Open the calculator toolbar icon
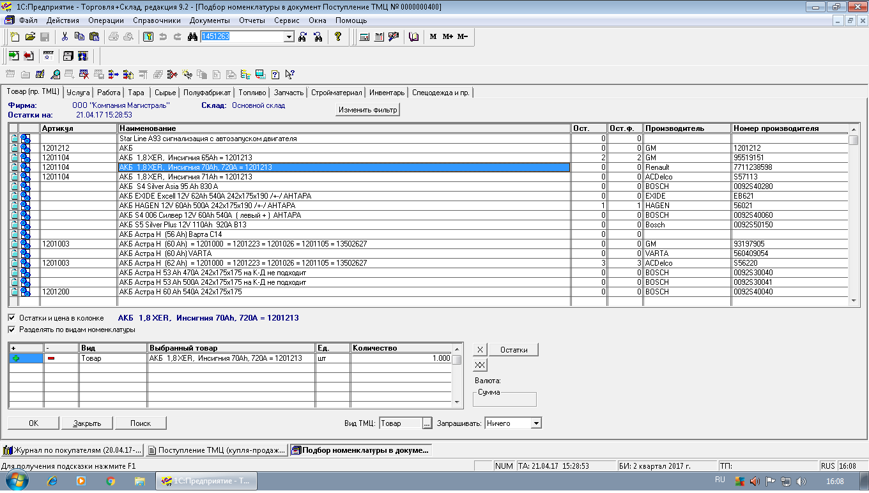This screenshot has height=493, width=869. 364,37
